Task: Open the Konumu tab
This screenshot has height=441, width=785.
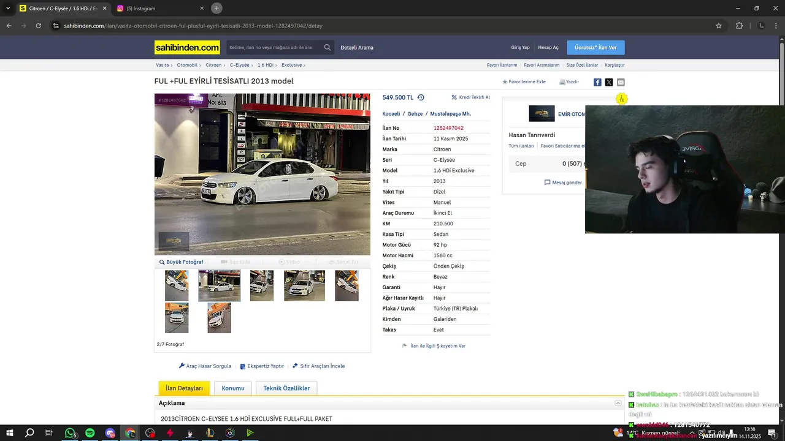Action: point(233,388)
